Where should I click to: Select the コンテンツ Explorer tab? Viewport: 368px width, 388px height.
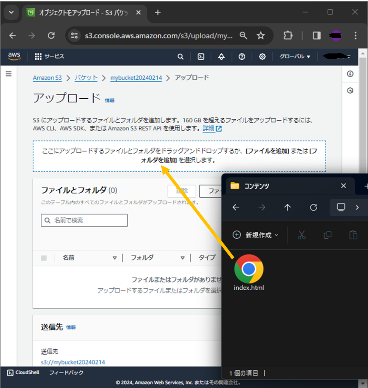coord(285,186)
